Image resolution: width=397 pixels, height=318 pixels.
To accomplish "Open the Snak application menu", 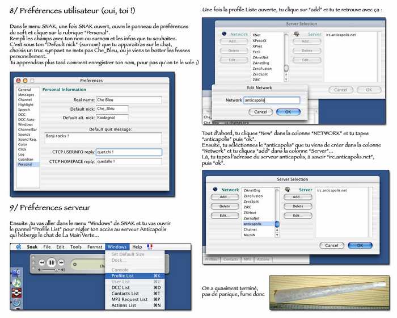I will pos(32,247).
